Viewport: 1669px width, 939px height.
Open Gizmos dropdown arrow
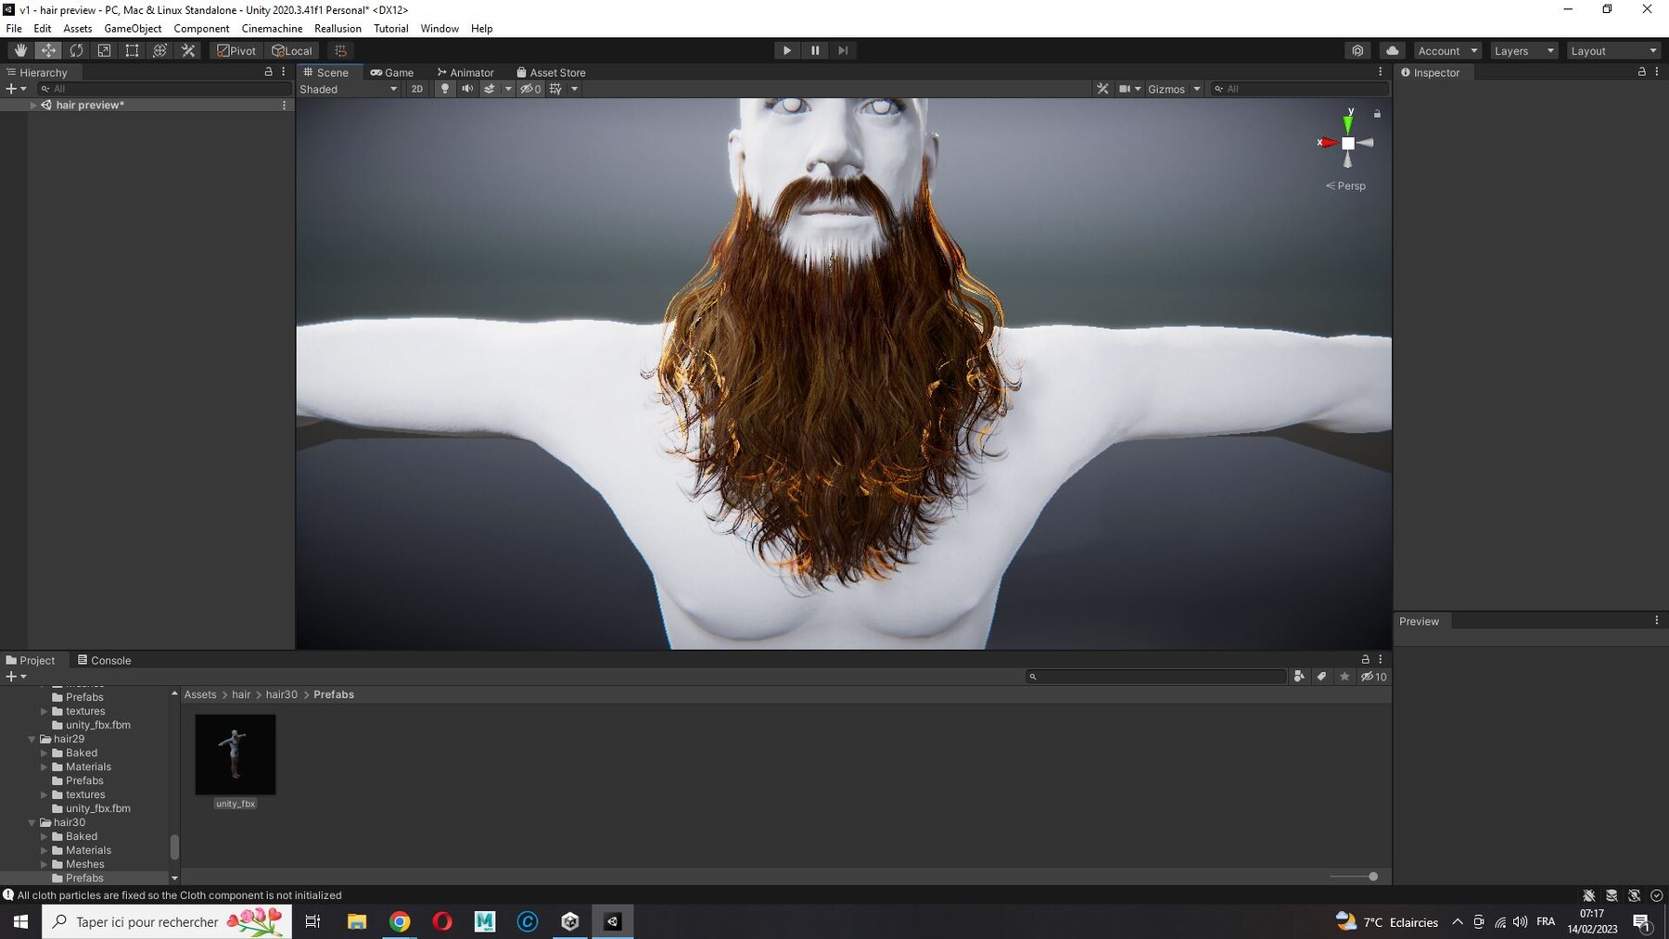pos(1197,89)
